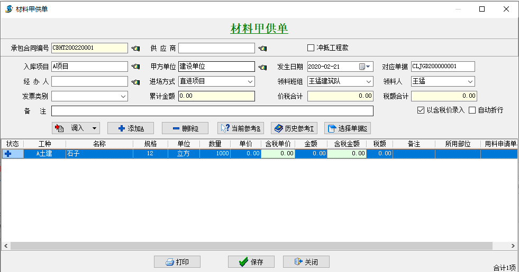
Task: Expand the 进场方式 dropdown
Action: [x=250, y=82]
